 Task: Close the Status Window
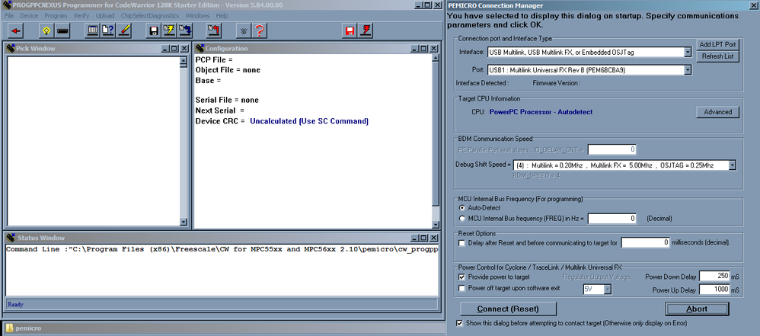click(x=434, y=238)
